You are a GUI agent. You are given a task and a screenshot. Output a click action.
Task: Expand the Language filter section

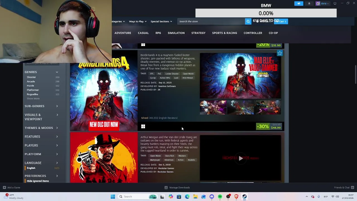coord(42,163)
